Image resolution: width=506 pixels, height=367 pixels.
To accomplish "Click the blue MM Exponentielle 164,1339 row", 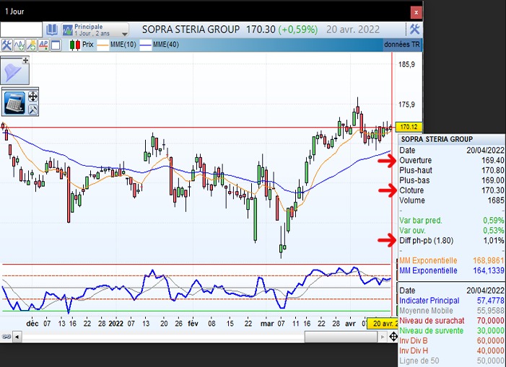I will [451, 270].
